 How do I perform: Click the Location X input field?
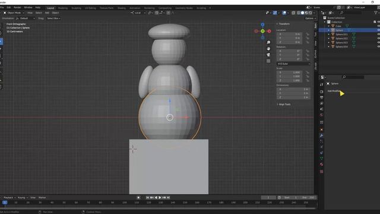(289, 34)
